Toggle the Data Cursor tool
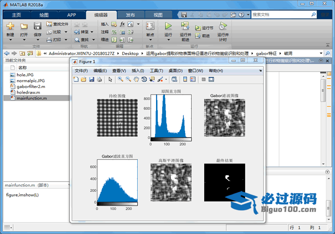Screen dimensions: 335x234 pos(152,80)
